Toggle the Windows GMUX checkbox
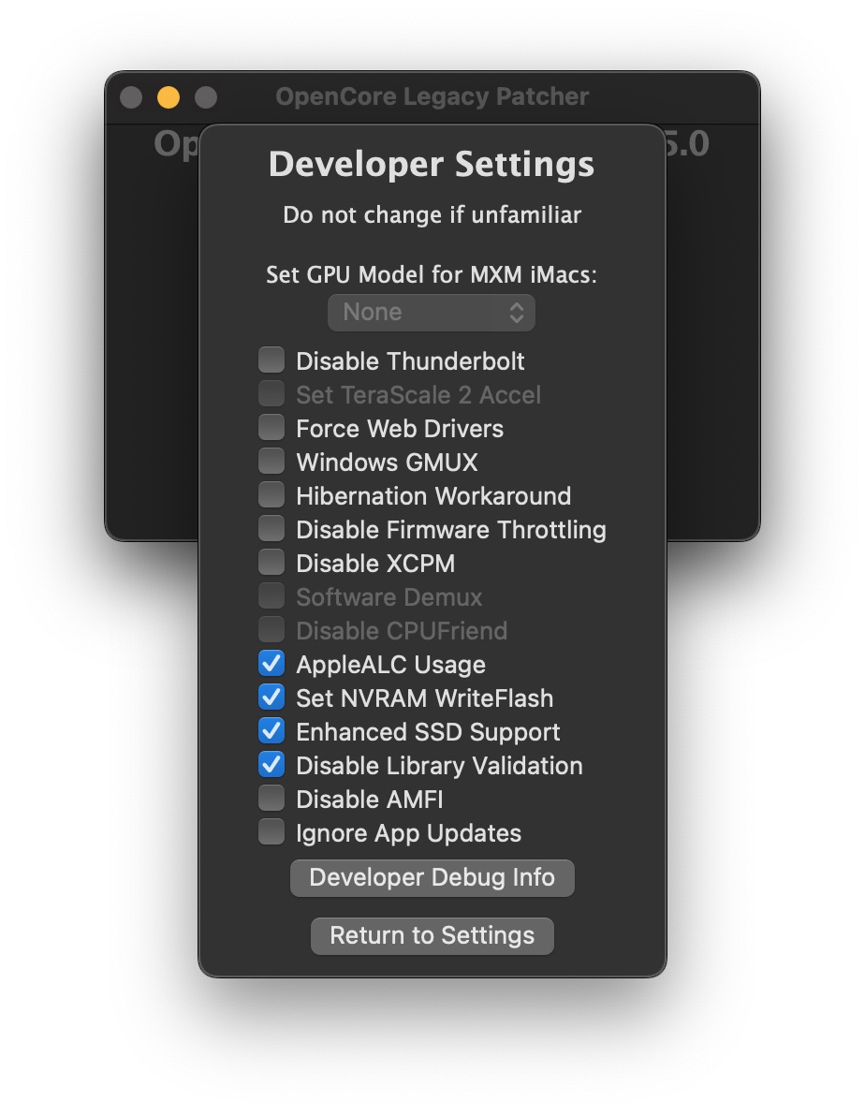 pos(271,462)
